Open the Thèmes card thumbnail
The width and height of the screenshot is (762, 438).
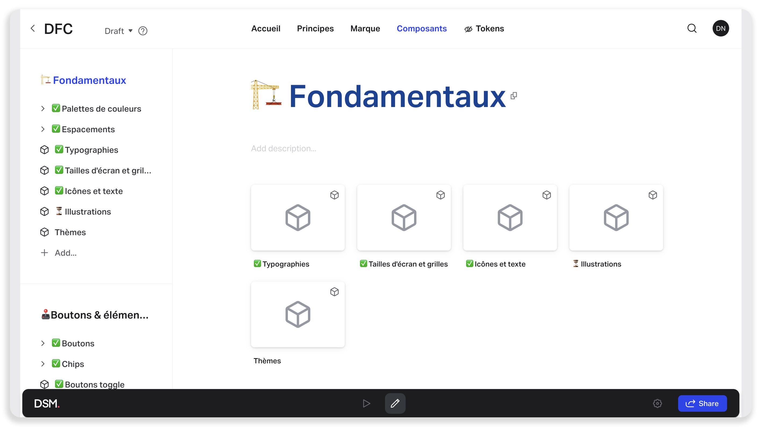coord(298,314)
